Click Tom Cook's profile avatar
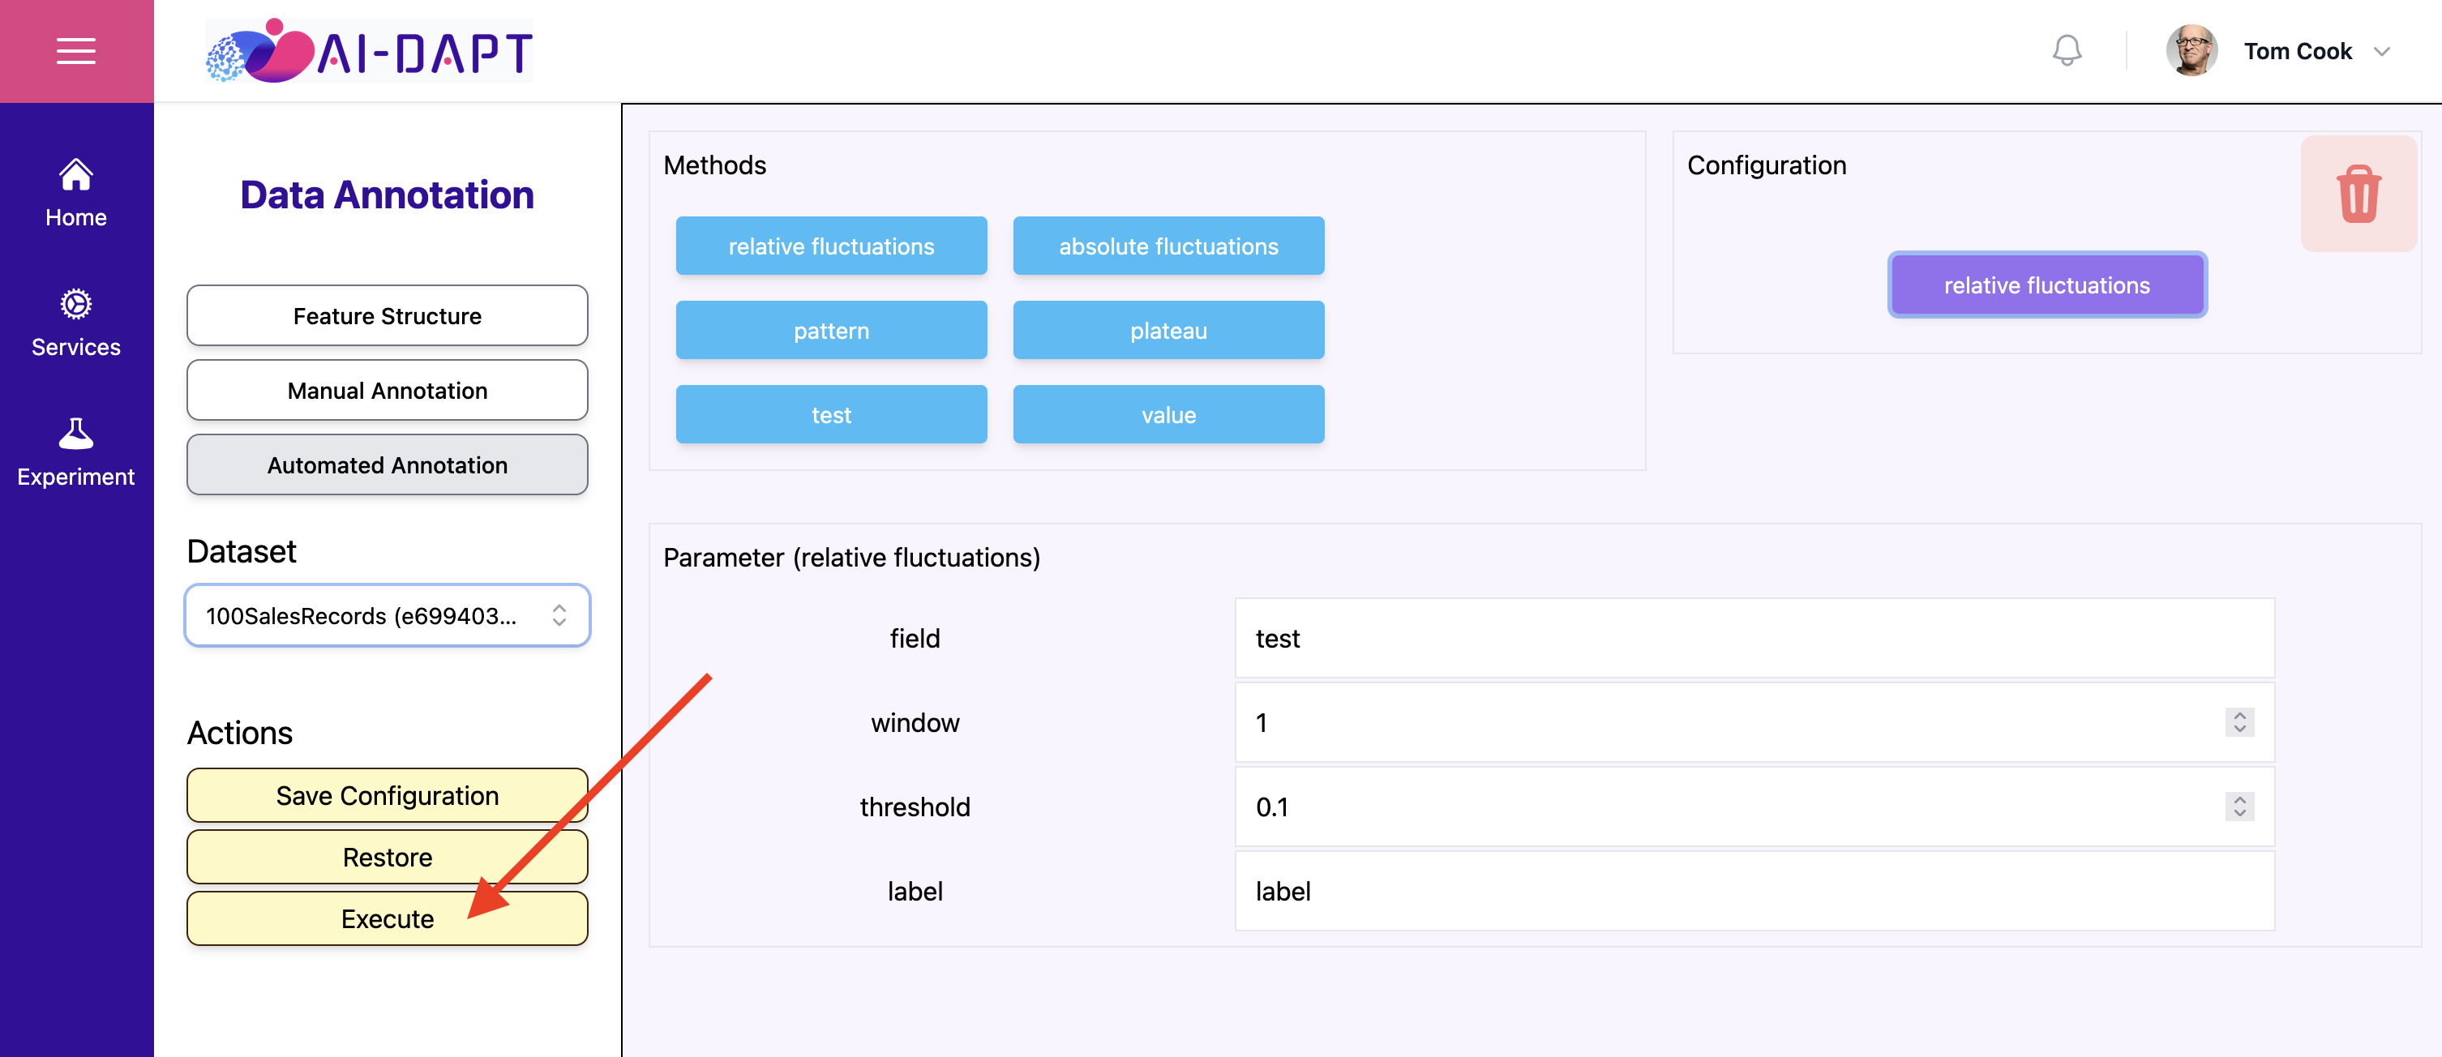Viewport: 2442px width, 1057px height. [x=2191, y=51]
